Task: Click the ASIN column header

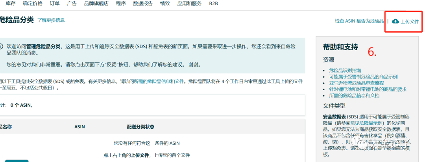Action: click(x=79, y=127)
